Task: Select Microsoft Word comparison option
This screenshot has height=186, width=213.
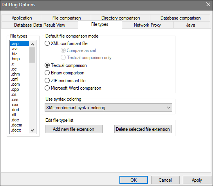Action: point(73,88)
